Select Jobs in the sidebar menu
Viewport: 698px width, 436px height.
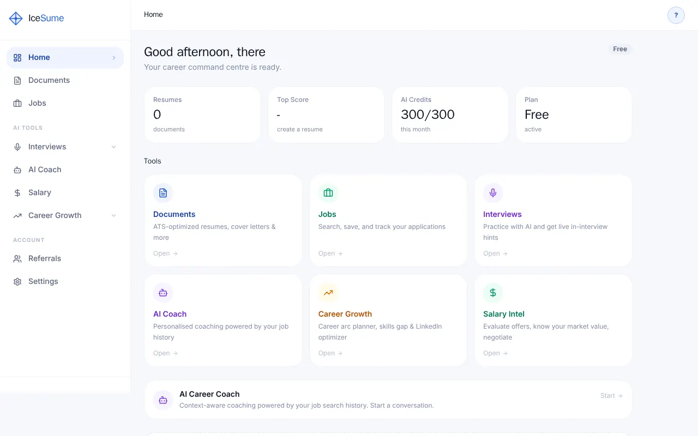65,104
